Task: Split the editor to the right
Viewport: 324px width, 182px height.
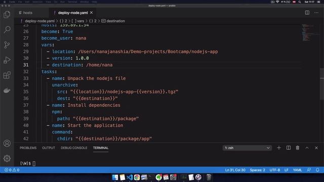Action: click(307, 13)
